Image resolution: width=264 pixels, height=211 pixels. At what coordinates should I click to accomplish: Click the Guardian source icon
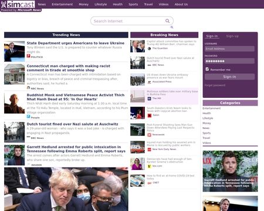coord(149,49)
